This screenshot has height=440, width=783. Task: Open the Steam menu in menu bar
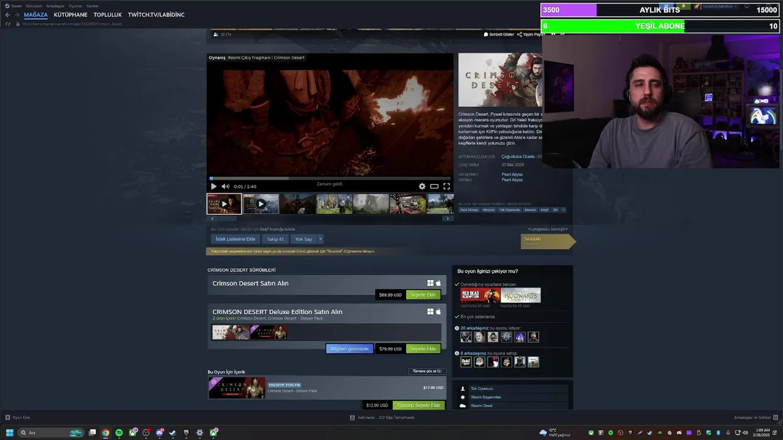pyautogui.click(x=16, y=5)
